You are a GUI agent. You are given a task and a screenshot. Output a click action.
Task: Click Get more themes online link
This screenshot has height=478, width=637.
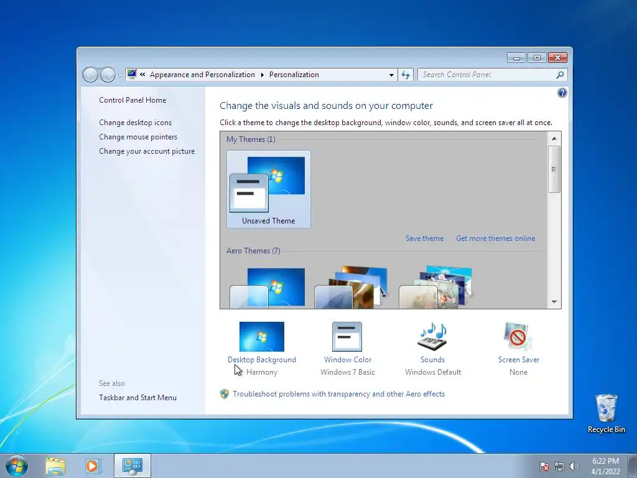tap(495, 238)
